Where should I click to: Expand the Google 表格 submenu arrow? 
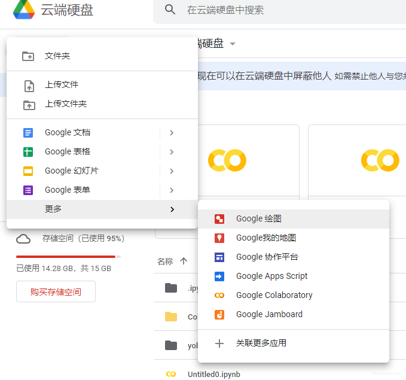pos(172,152)
